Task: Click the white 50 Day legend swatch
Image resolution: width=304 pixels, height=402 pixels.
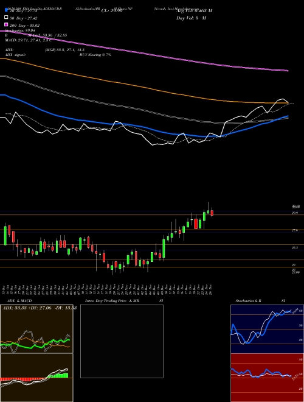Action: (x=6, y=18)
